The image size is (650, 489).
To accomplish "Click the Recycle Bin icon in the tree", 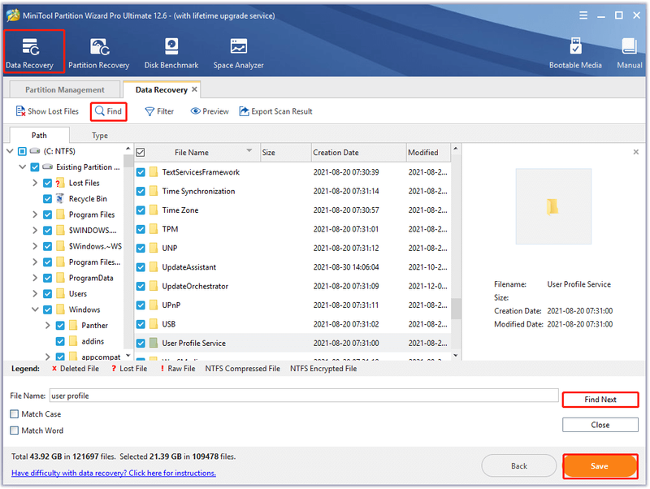I will click(60, 198).
